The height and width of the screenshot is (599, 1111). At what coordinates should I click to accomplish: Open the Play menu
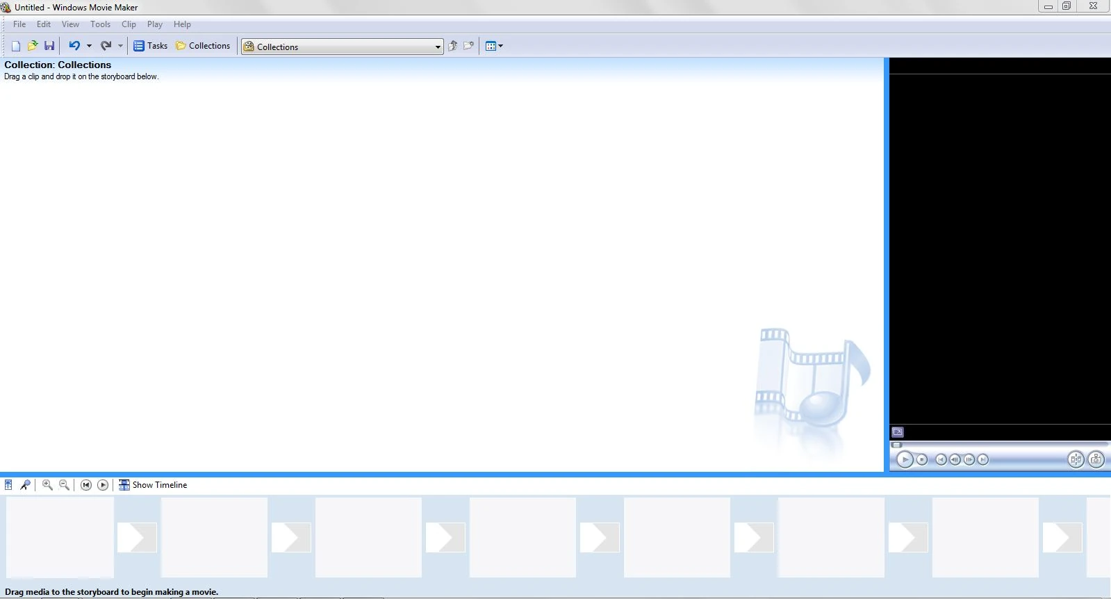(154, 24)
